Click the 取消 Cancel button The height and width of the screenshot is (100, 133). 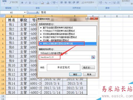tap(89, 74)
